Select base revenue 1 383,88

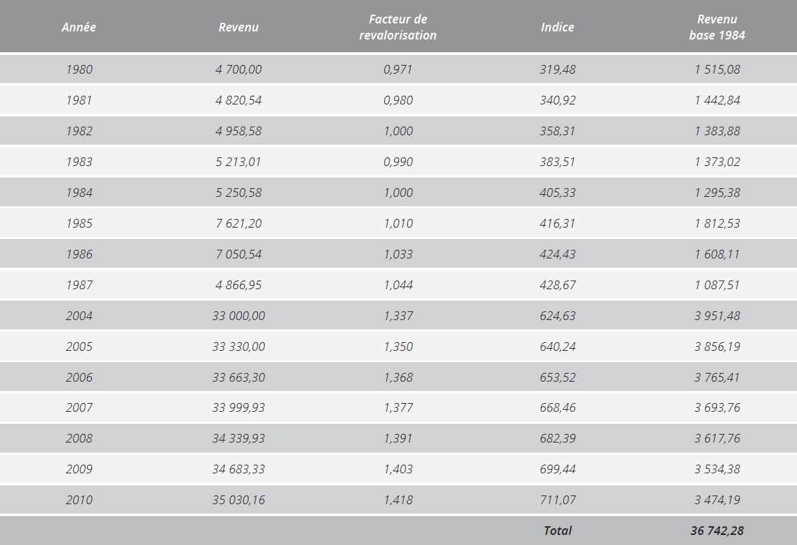point(717,131)
